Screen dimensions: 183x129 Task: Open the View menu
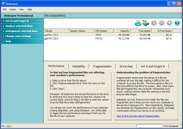click(x=22, y=9)
